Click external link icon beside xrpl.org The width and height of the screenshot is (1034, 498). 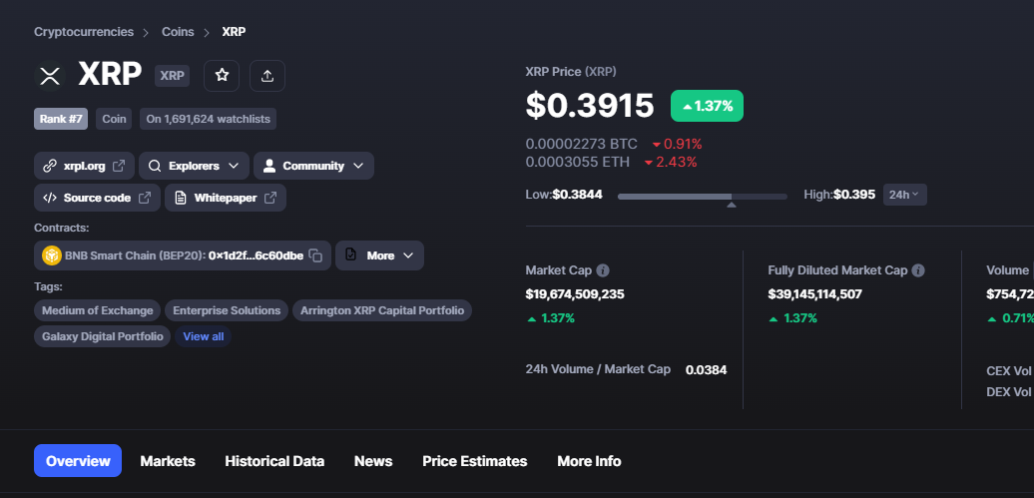coord(119,166)
